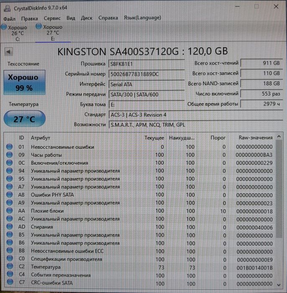Click the status icon for attribute A8
This screenshot has width=287, height=293.
click(9, 195)
